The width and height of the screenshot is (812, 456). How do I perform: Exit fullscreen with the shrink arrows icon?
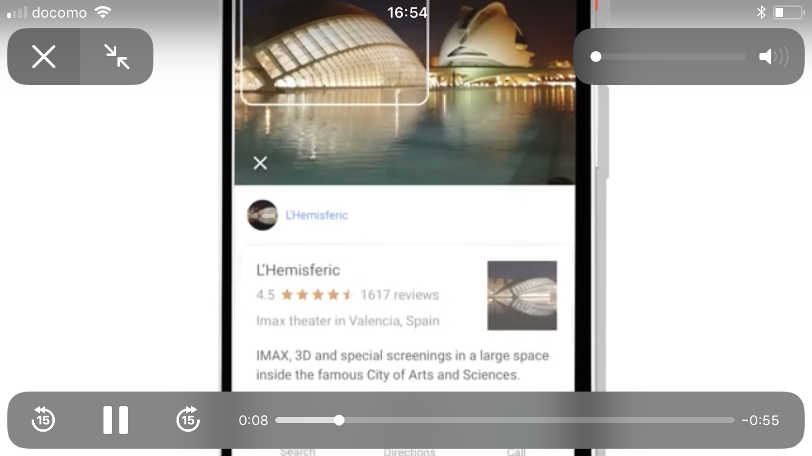[x=117, y=57]
